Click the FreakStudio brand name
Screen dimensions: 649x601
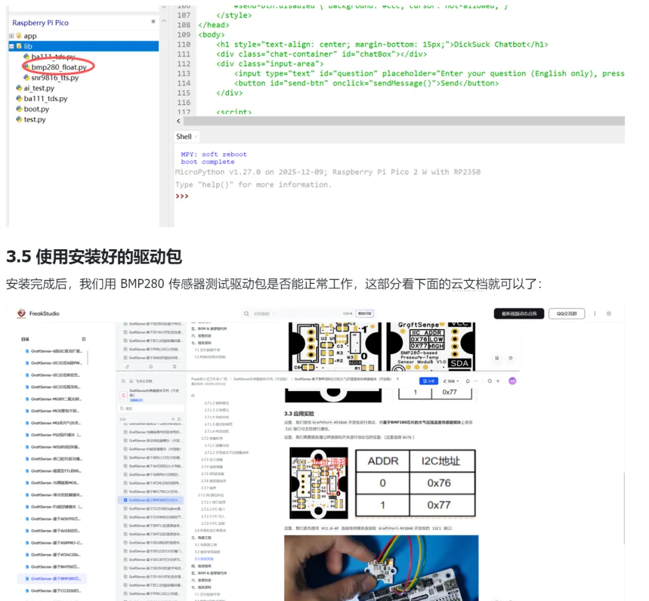(44, 313)
